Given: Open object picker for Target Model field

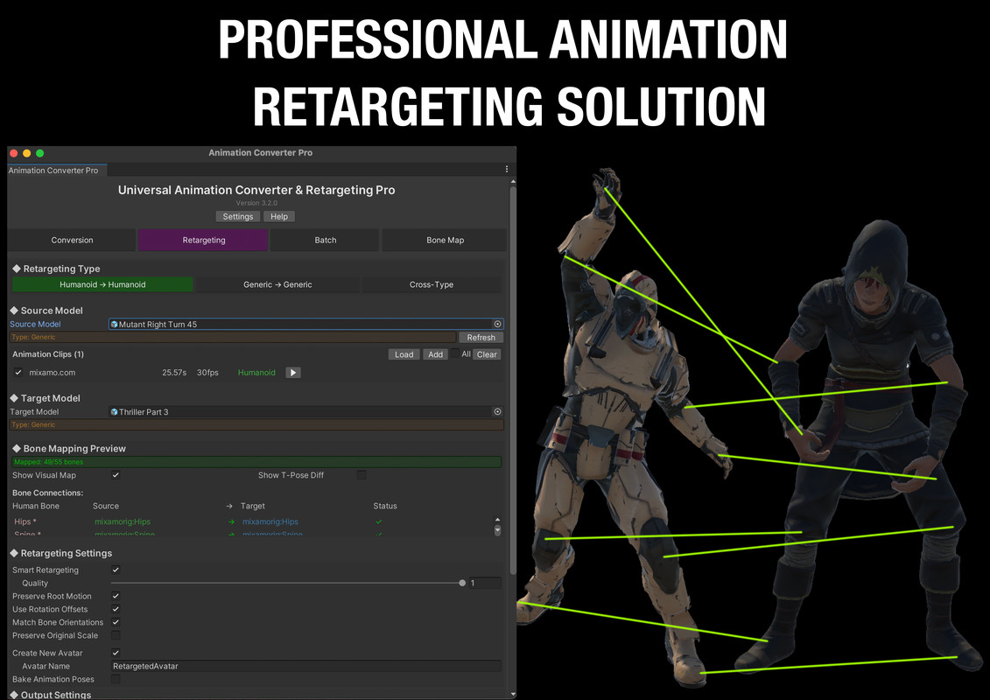Looking at the screenshot, I should (x=497, y=411).
